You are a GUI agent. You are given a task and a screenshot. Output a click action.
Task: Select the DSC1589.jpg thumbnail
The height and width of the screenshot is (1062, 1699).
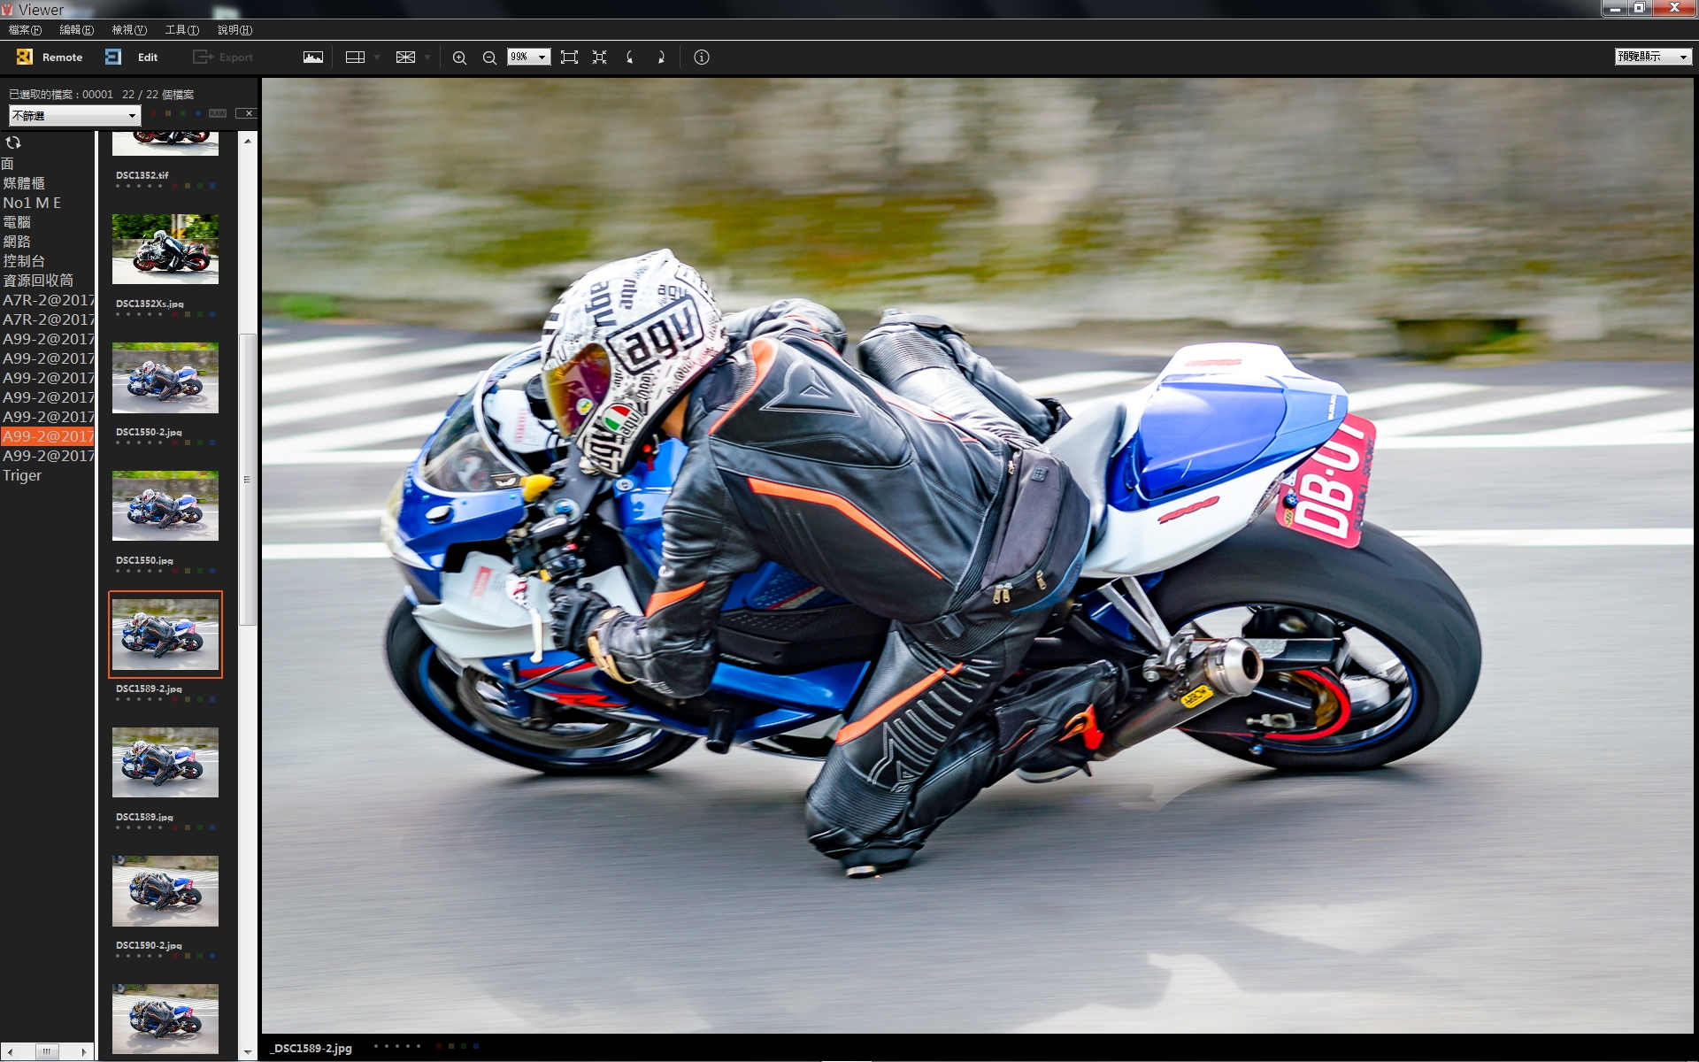pos(165,763)
